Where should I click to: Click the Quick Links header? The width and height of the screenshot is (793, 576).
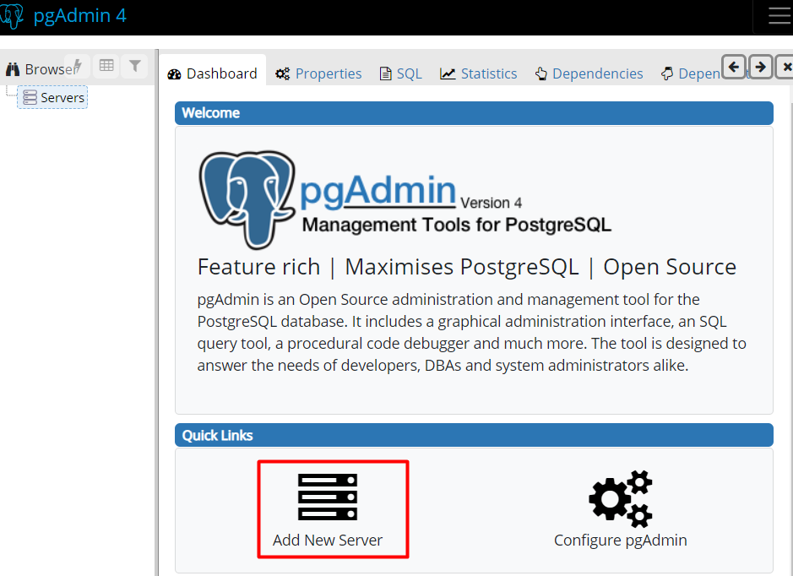474,435
